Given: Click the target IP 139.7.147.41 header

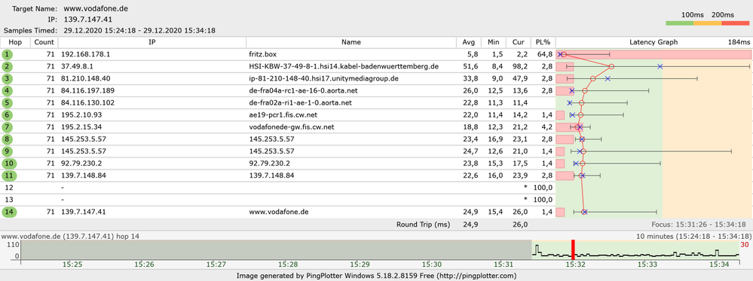Looking at the screenshot, I should (x=88, y=20).
